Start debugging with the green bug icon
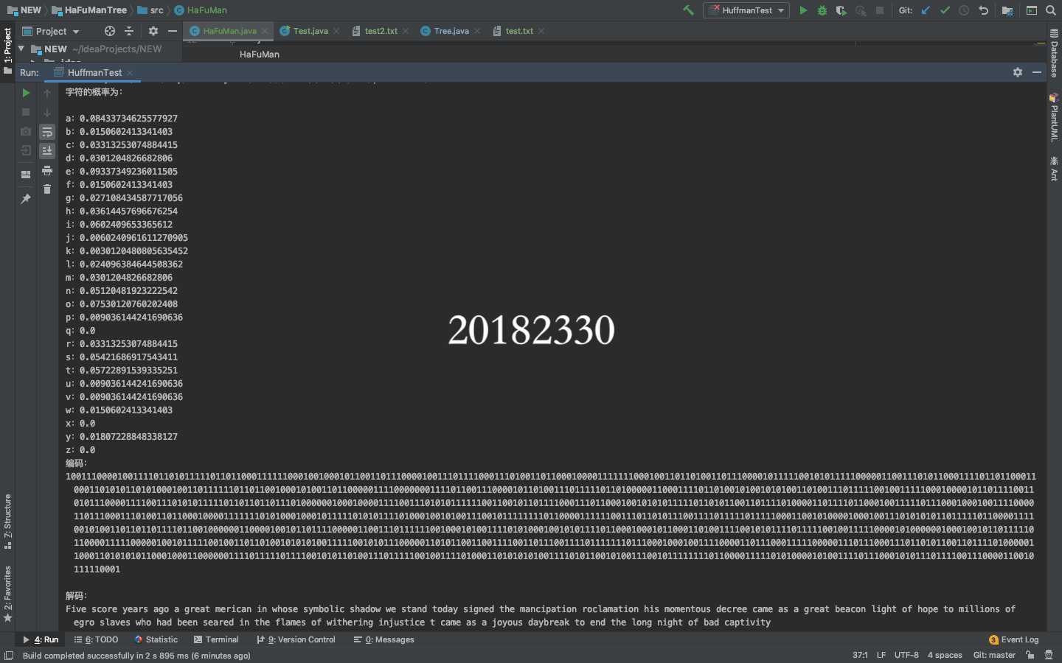 [x=822, y=10]
